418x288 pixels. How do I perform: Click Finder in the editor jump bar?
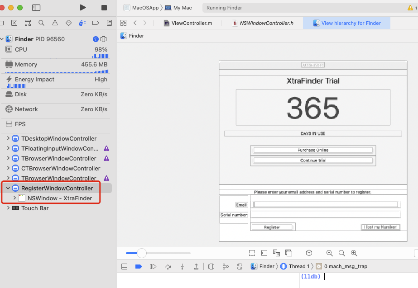[x=132, y=36]
